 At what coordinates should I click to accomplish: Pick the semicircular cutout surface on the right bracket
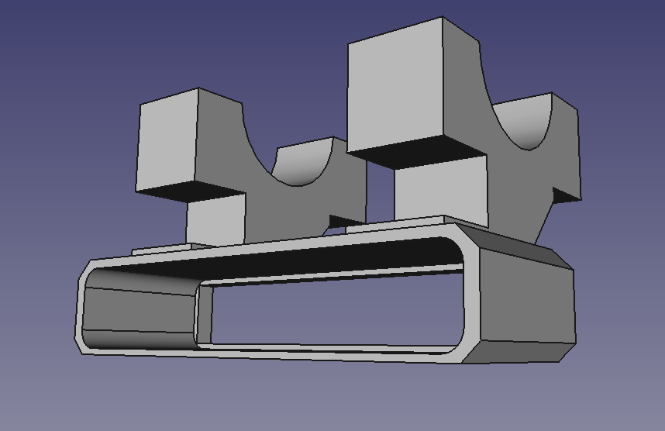pos(524,121)
